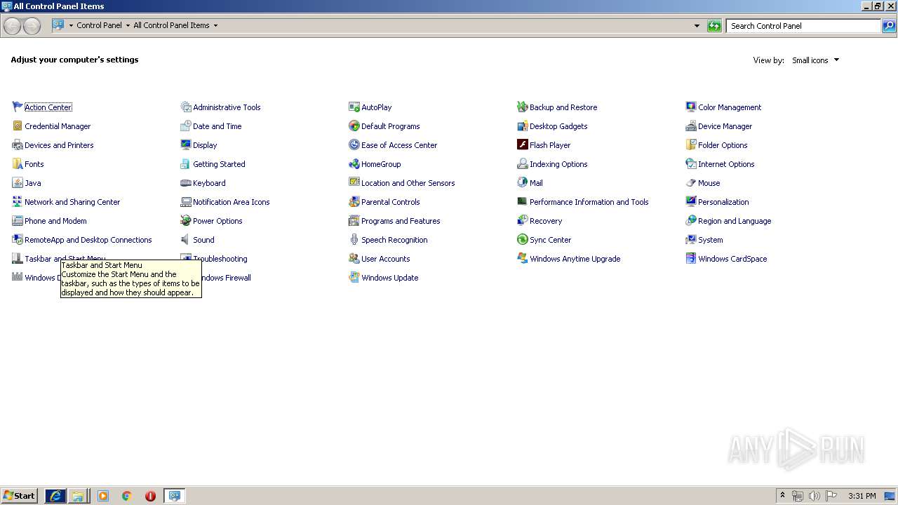Click the Search Control Panel field
This screenshot has width=898, height=505.
point(803,26)
